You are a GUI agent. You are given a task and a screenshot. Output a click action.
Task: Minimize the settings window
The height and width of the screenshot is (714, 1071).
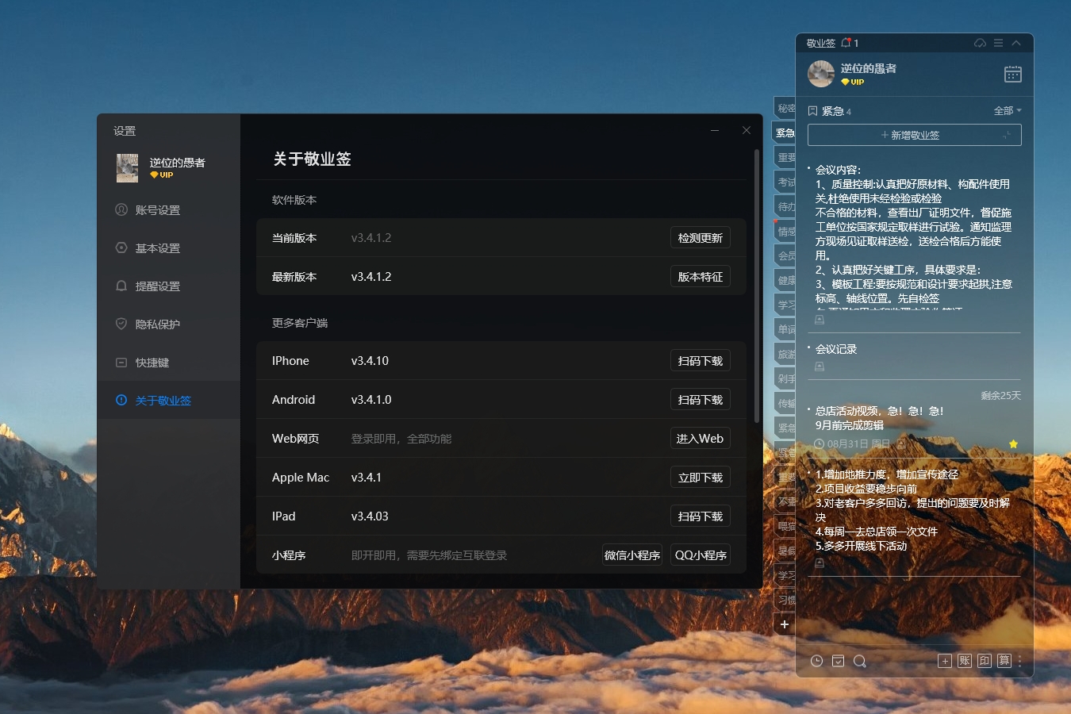pos(715,130)
